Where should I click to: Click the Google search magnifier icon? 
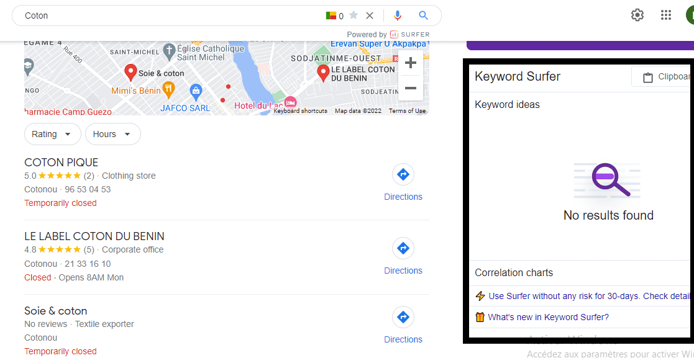tap(423, 16)
